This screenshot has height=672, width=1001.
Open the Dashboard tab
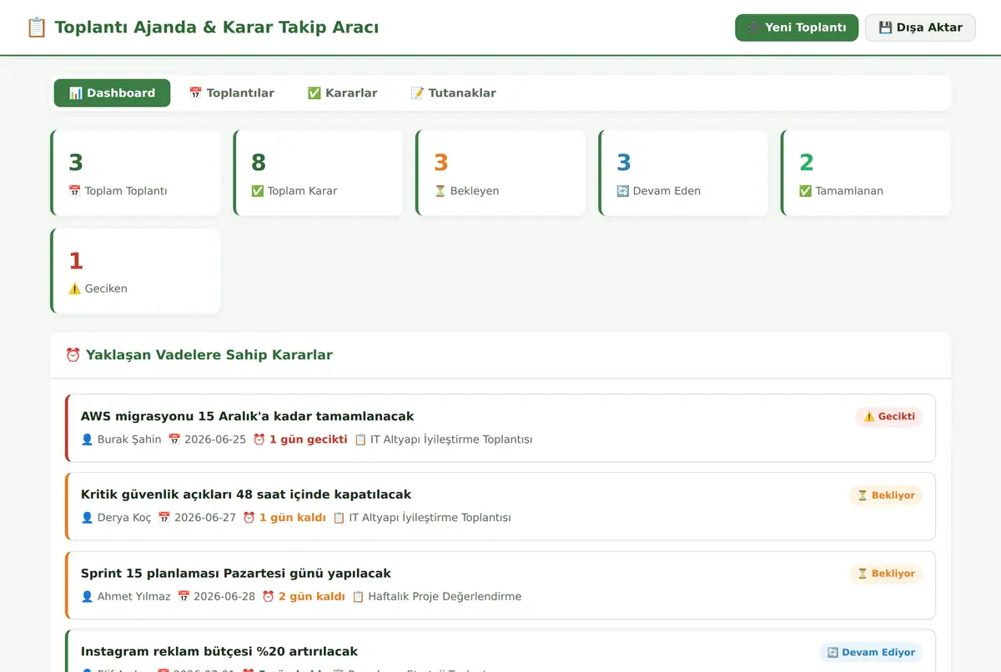(x=112, y=93)
